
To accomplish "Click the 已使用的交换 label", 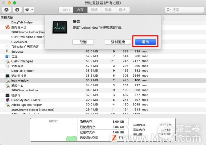I will tap(90, 138).
